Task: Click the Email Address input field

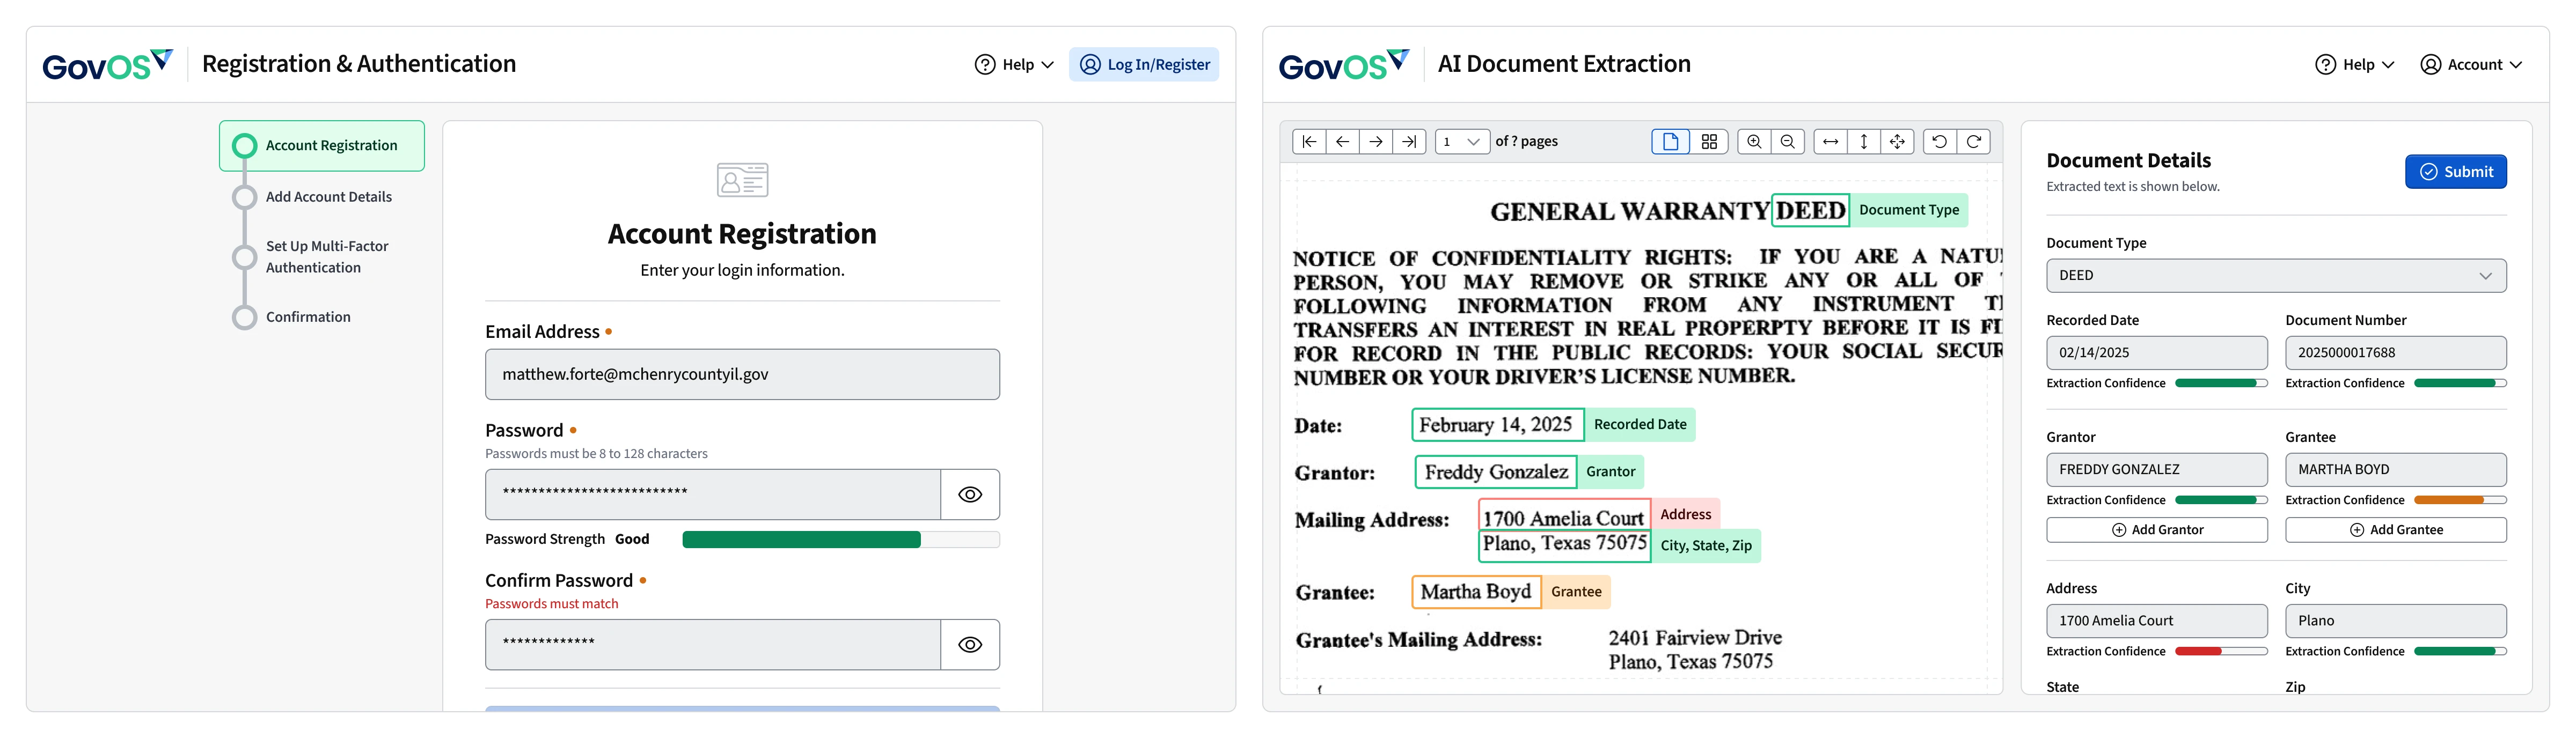Action: click(742, 375)
